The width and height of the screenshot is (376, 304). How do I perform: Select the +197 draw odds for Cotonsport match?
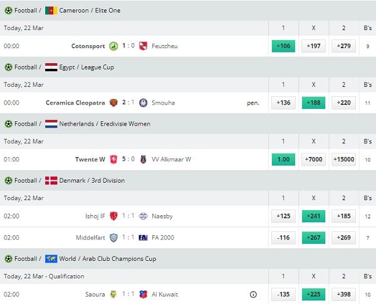[313, 46]
